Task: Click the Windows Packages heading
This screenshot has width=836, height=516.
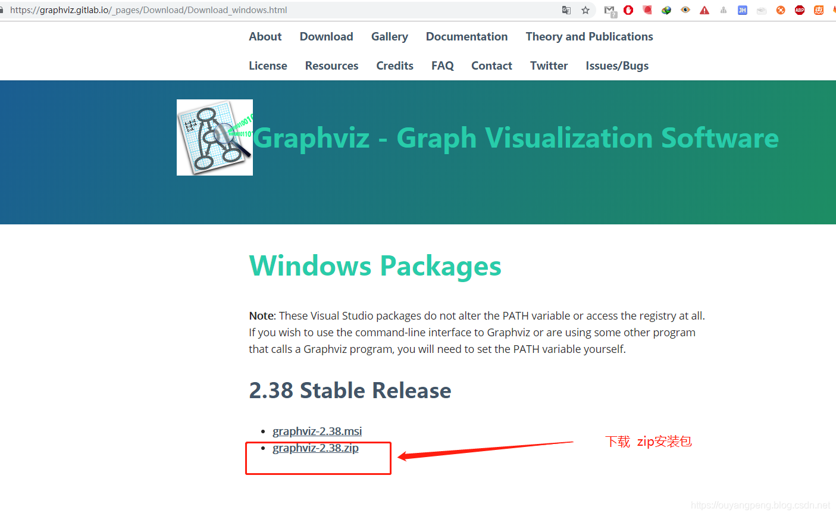Action: pyautogui.click(x=375, y=266)
